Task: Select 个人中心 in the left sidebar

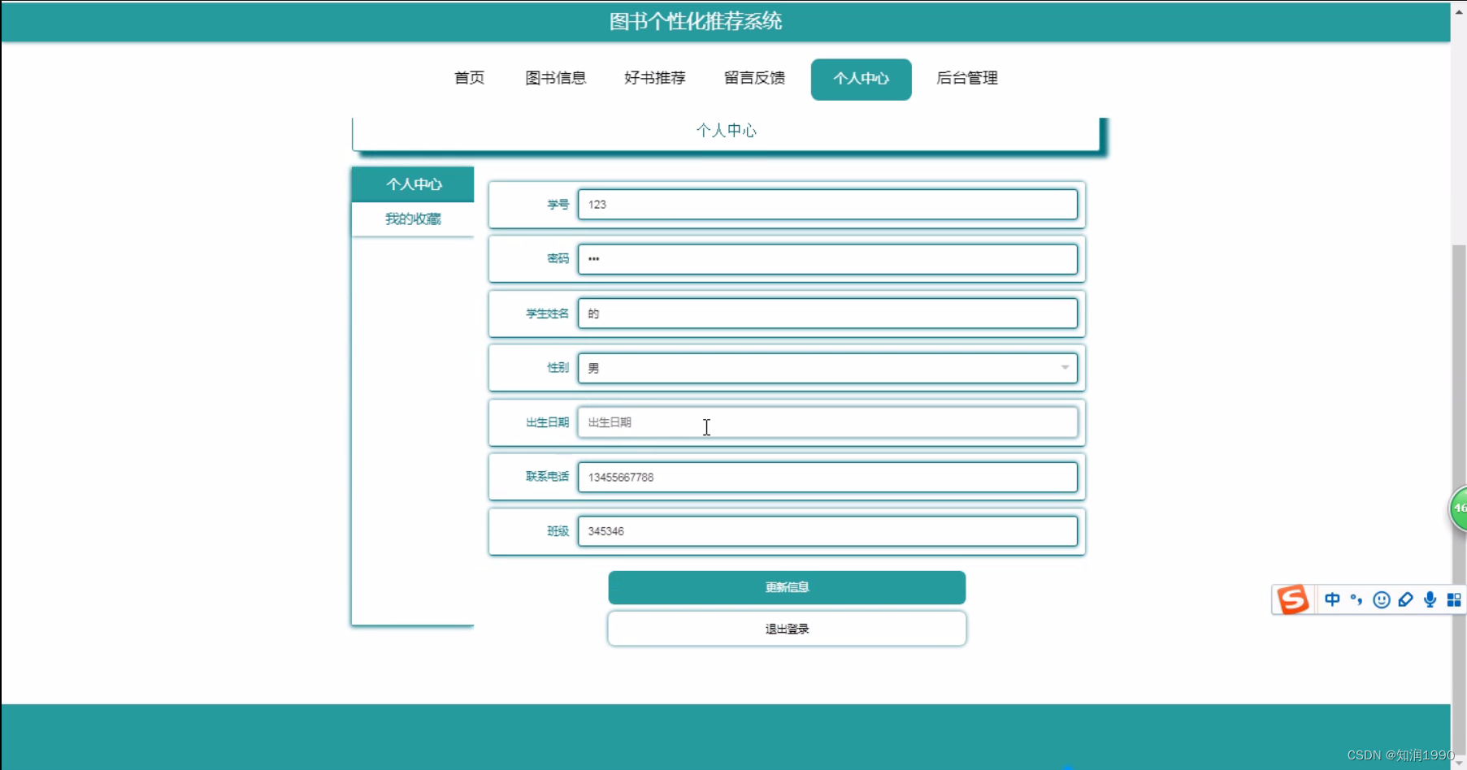Action: (413, 184)
